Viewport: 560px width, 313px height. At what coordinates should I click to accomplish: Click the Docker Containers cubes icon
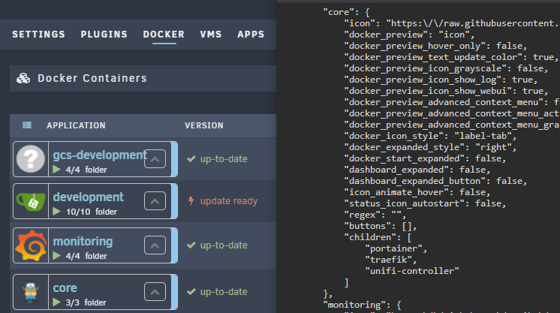pyautogui.click(x=23, y=78)
